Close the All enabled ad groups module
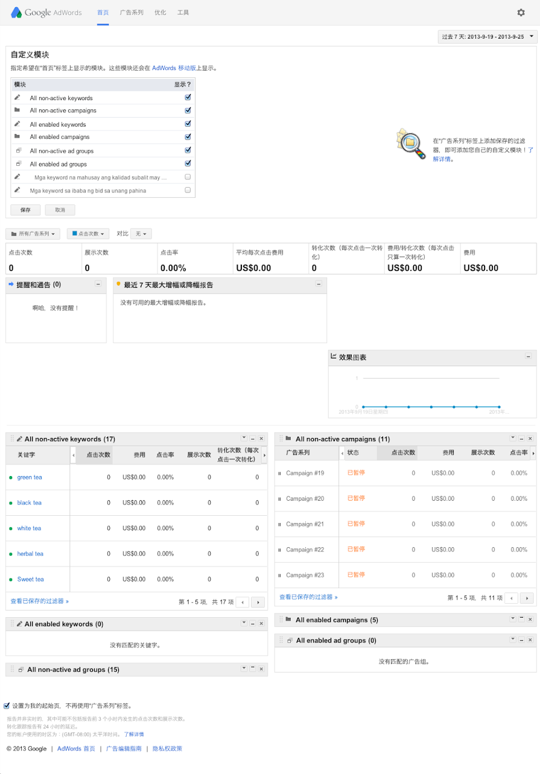 [530, 639]
